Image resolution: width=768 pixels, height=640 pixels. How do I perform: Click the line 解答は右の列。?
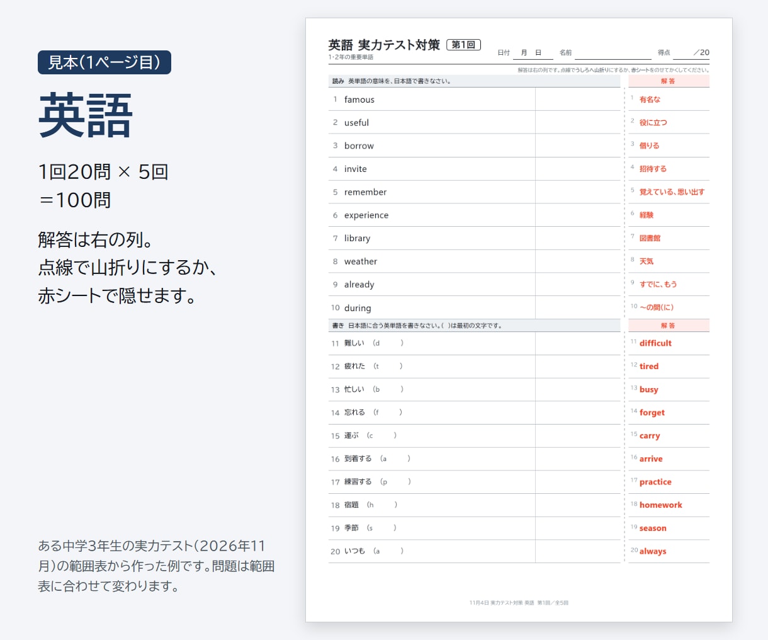96,240
